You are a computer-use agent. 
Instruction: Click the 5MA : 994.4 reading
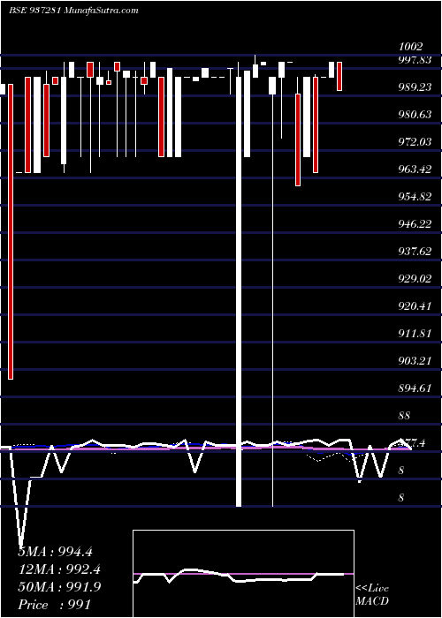click(x=56, y=552)
